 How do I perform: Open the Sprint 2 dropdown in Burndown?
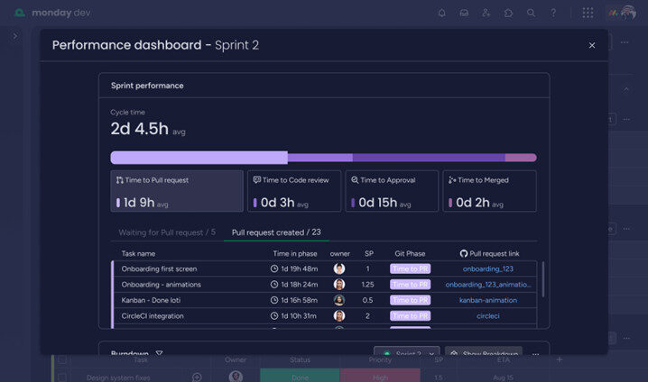click(x=407, y=354)
